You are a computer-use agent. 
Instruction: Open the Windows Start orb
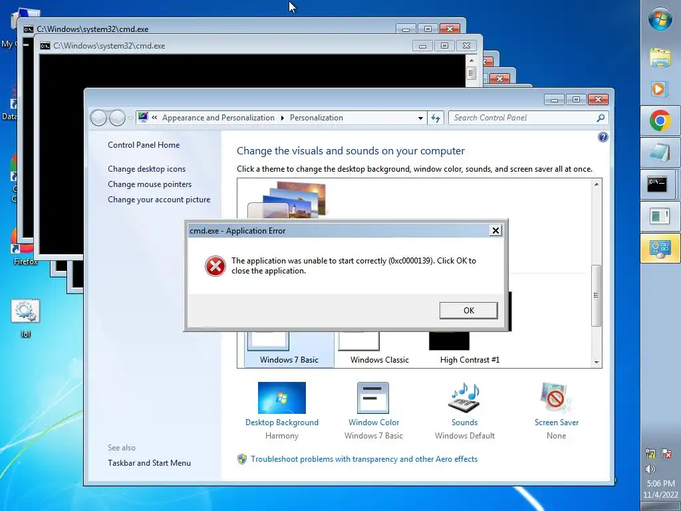pyautogui.click(x=660, y=19)
